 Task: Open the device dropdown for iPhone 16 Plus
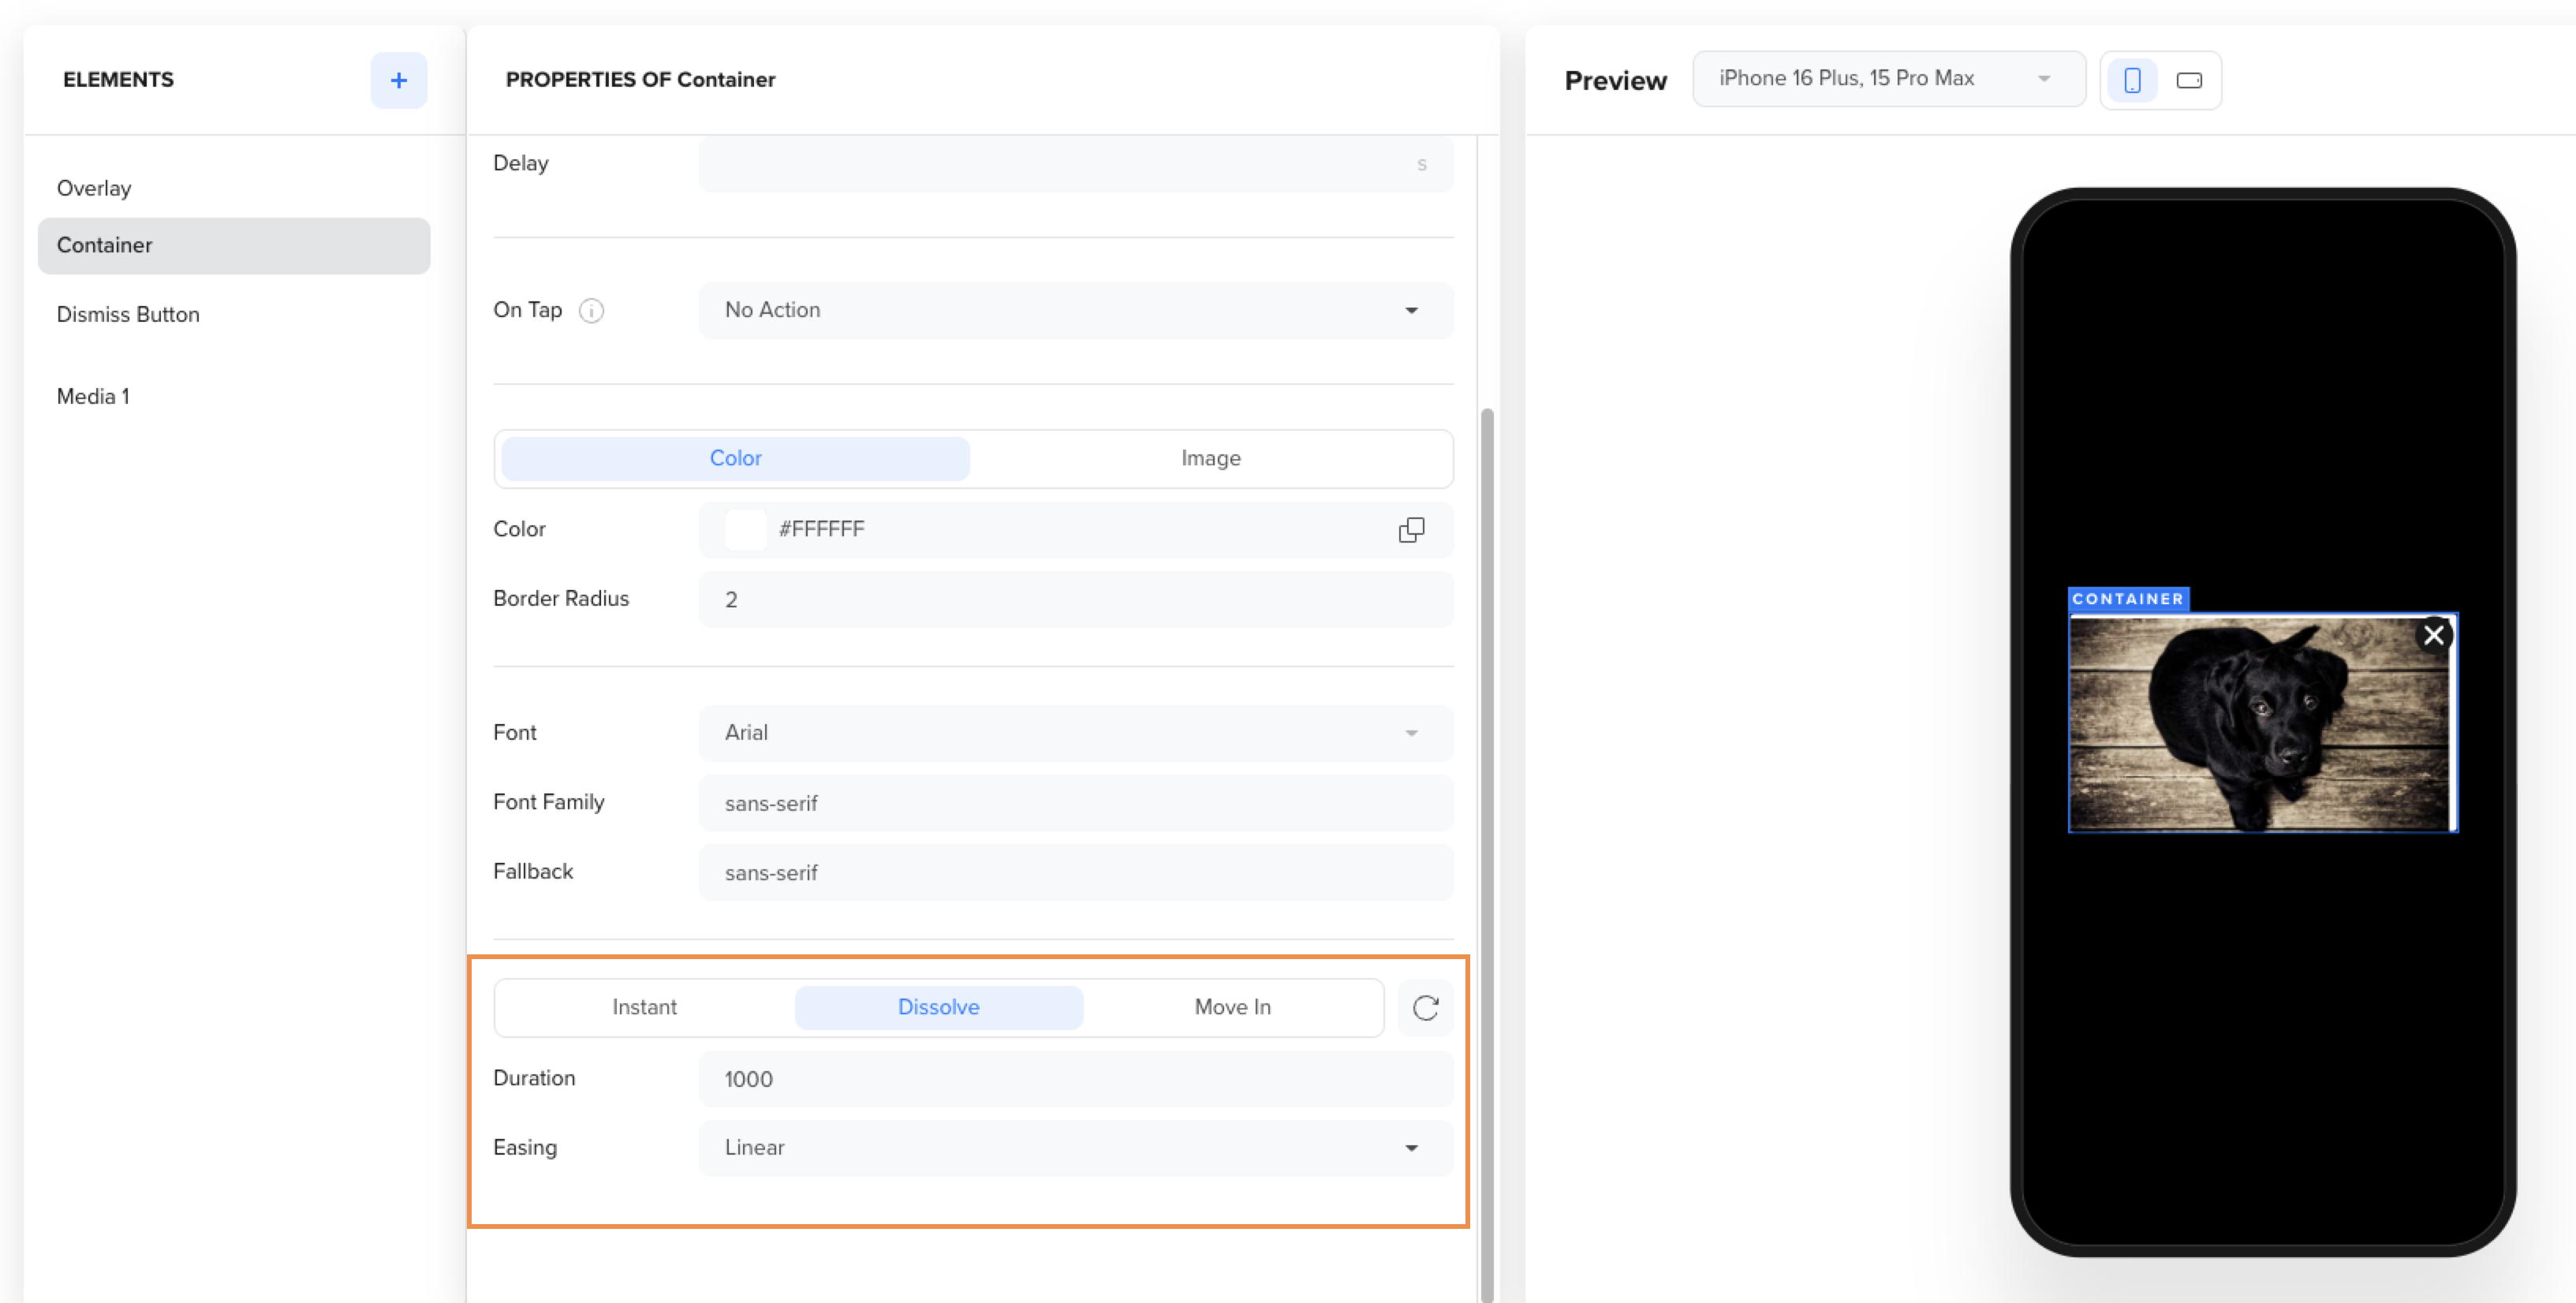[1888, 79]
